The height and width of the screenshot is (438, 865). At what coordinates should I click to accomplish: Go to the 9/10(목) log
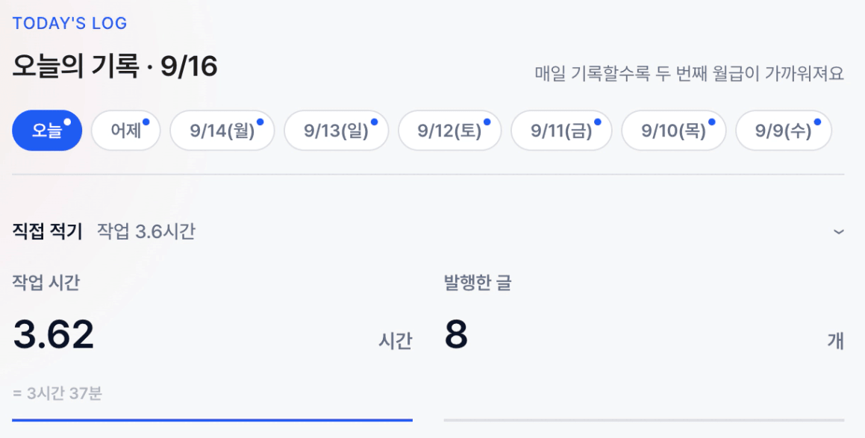click(674, 130)
